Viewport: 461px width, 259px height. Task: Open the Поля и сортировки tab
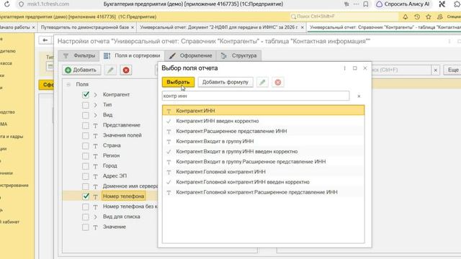tap(132, 55)
